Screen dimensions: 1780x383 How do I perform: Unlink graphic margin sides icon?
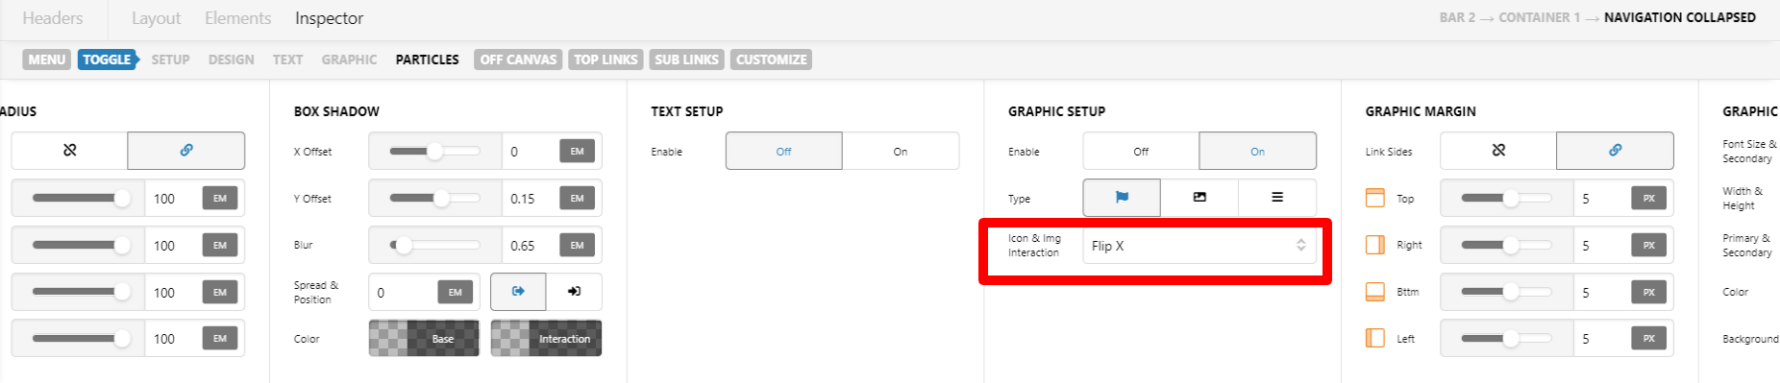1498,151
